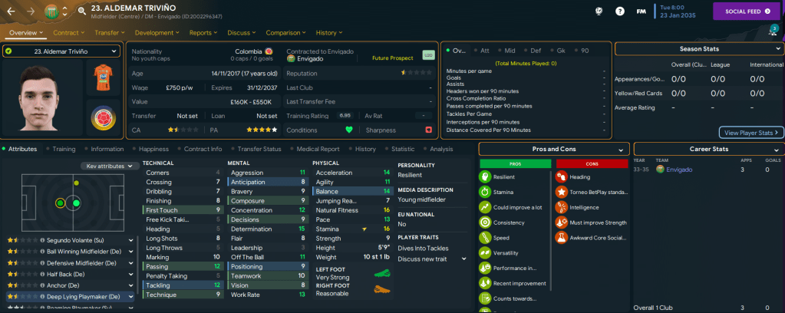Screen dimensions: 785x313
Task: Click the View Player Stats button
Action: [x=751, y=132]
